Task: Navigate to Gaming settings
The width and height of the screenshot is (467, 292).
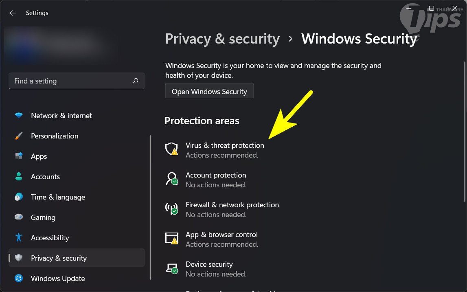Action: click(43, 217)
